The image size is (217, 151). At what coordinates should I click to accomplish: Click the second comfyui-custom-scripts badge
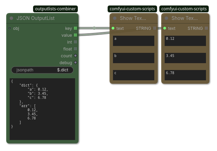(184, 9)
